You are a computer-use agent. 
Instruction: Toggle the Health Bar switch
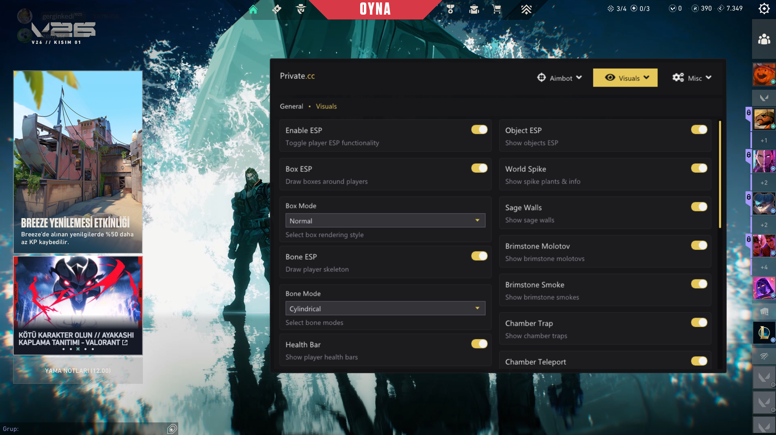click(479, 344)
